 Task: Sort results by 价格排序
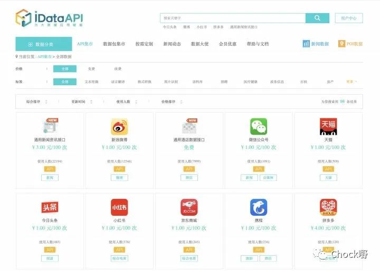click(x=172, y=102)
